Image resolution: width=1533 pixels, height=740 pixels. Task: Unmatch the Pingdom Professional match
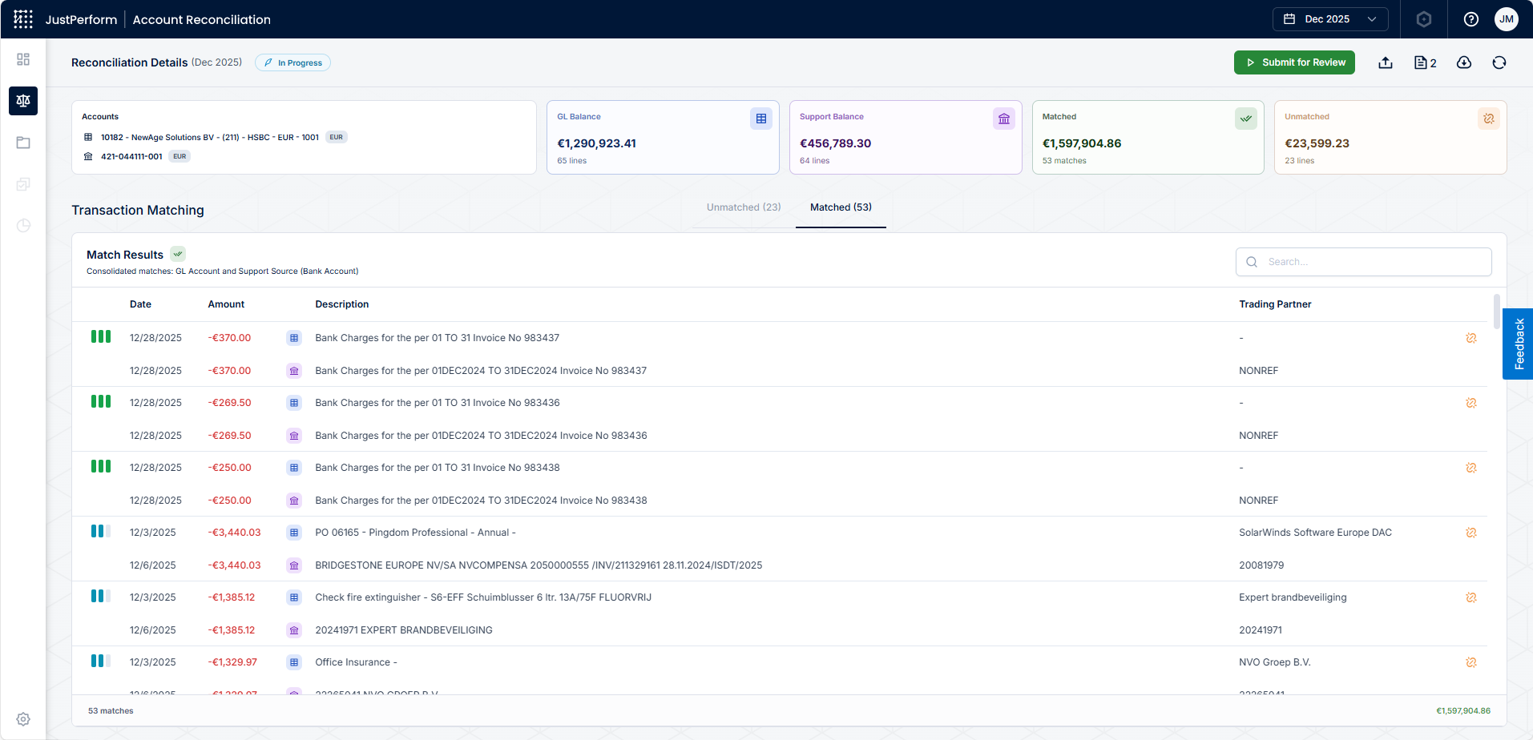pos(1471,533)
